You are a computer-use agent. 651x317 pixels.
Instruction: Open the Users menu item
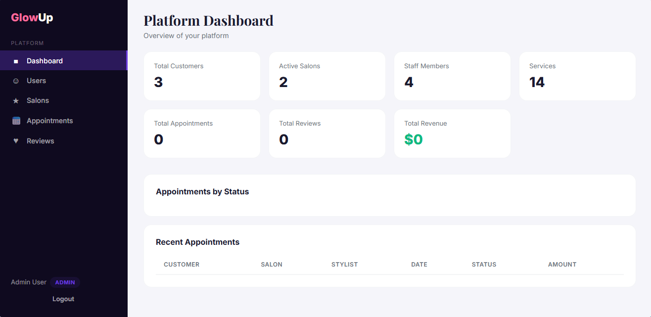point(63,81)
